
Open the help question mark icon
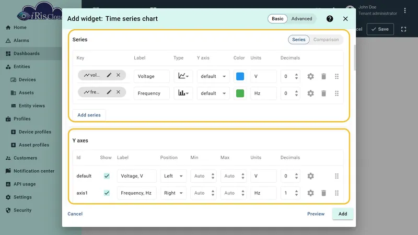tap(330, 19)
